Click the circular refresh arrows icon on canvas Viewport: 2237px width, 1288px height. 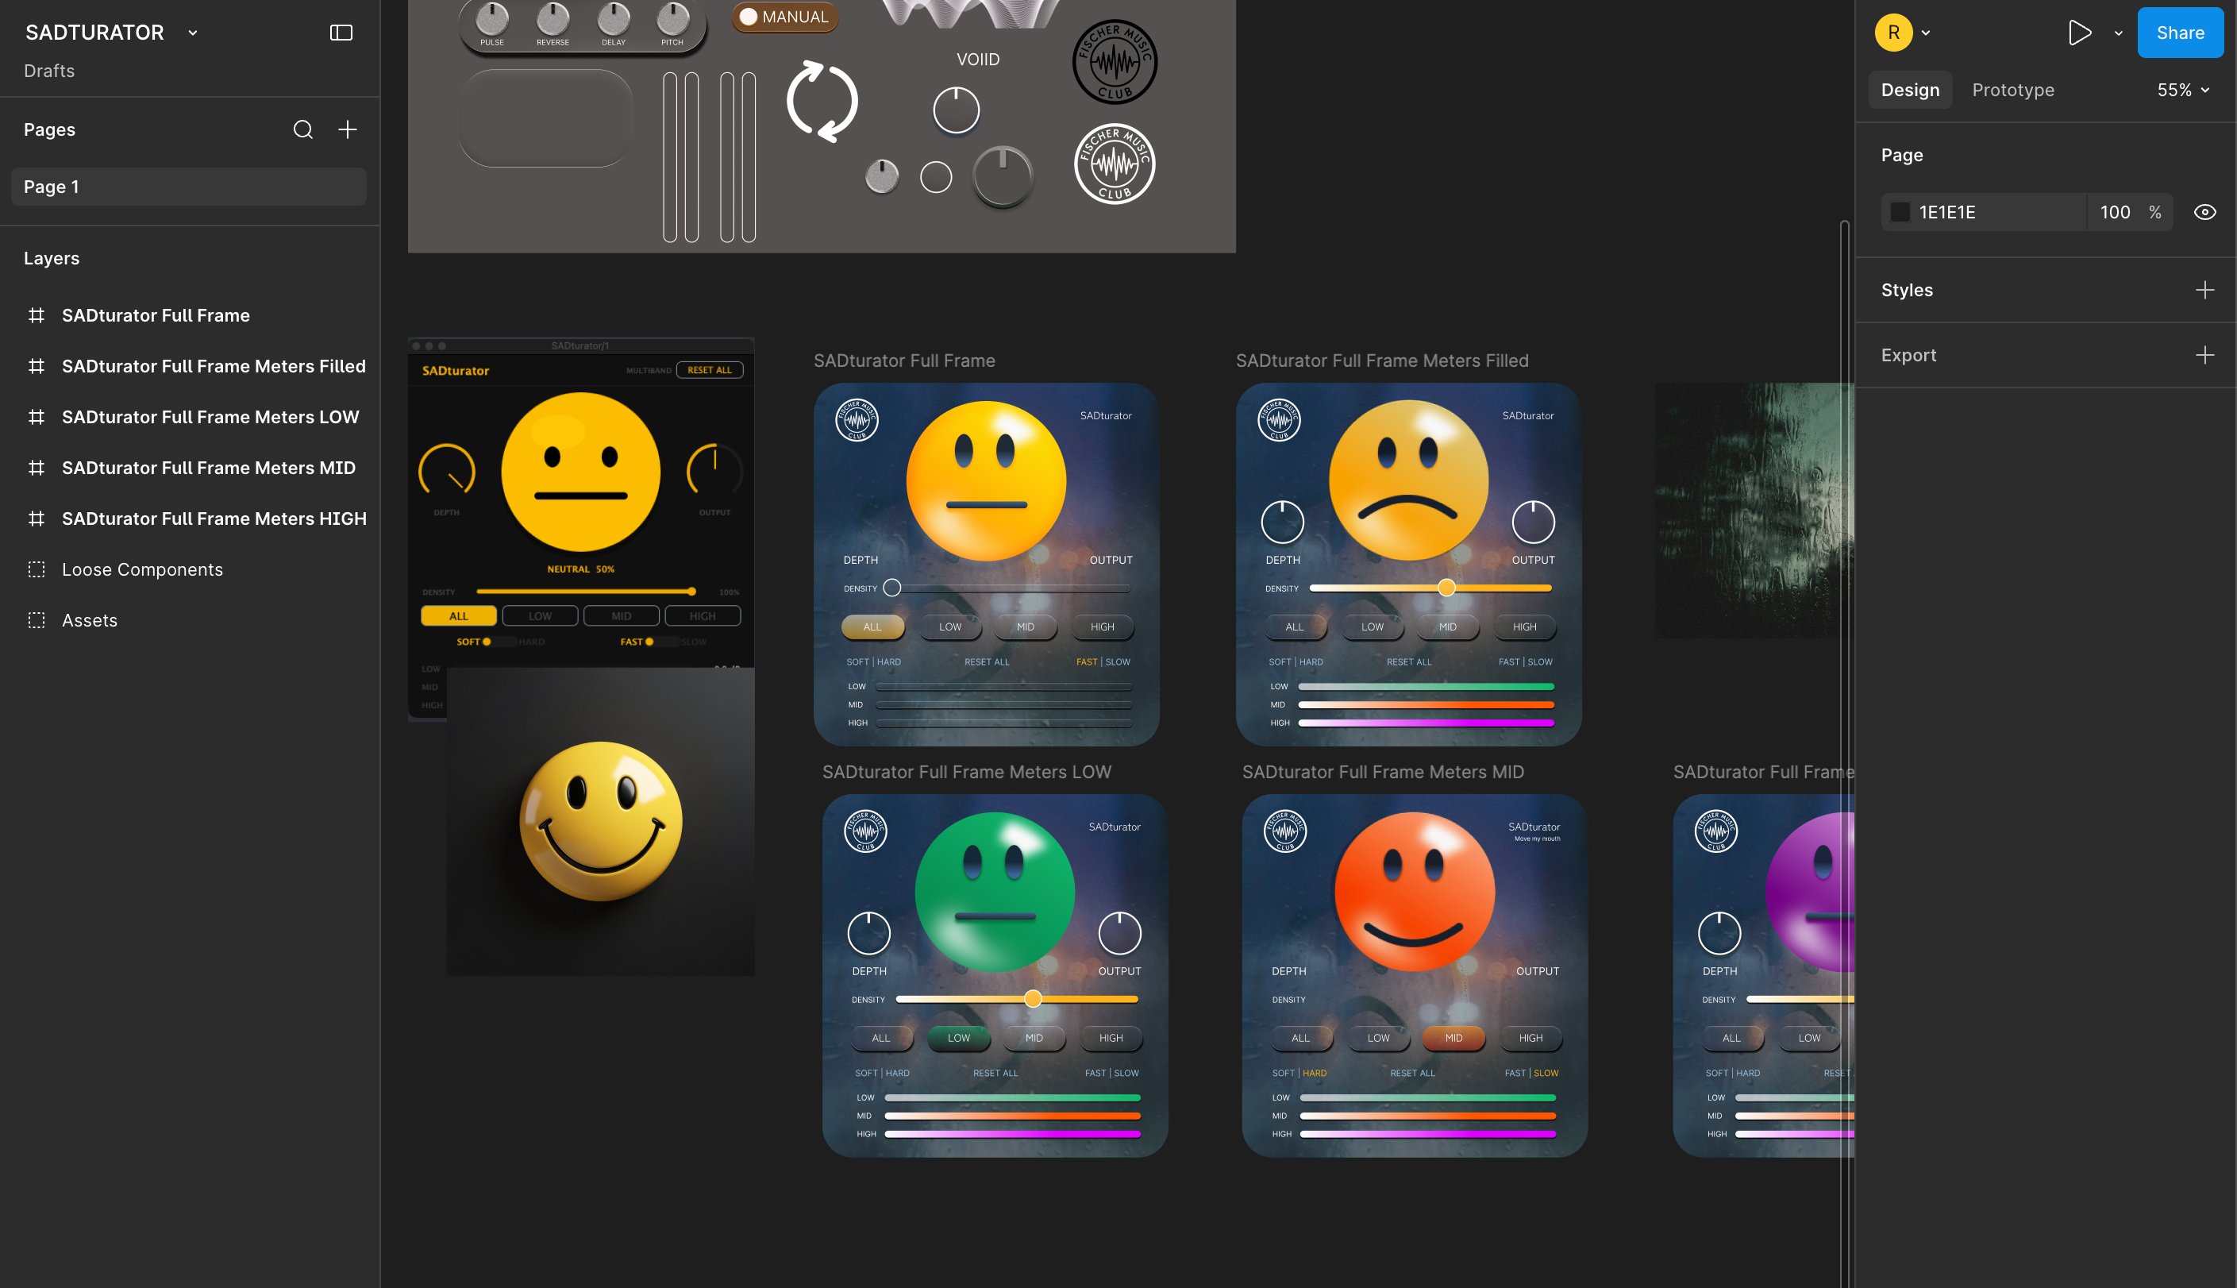click(822, 102)
